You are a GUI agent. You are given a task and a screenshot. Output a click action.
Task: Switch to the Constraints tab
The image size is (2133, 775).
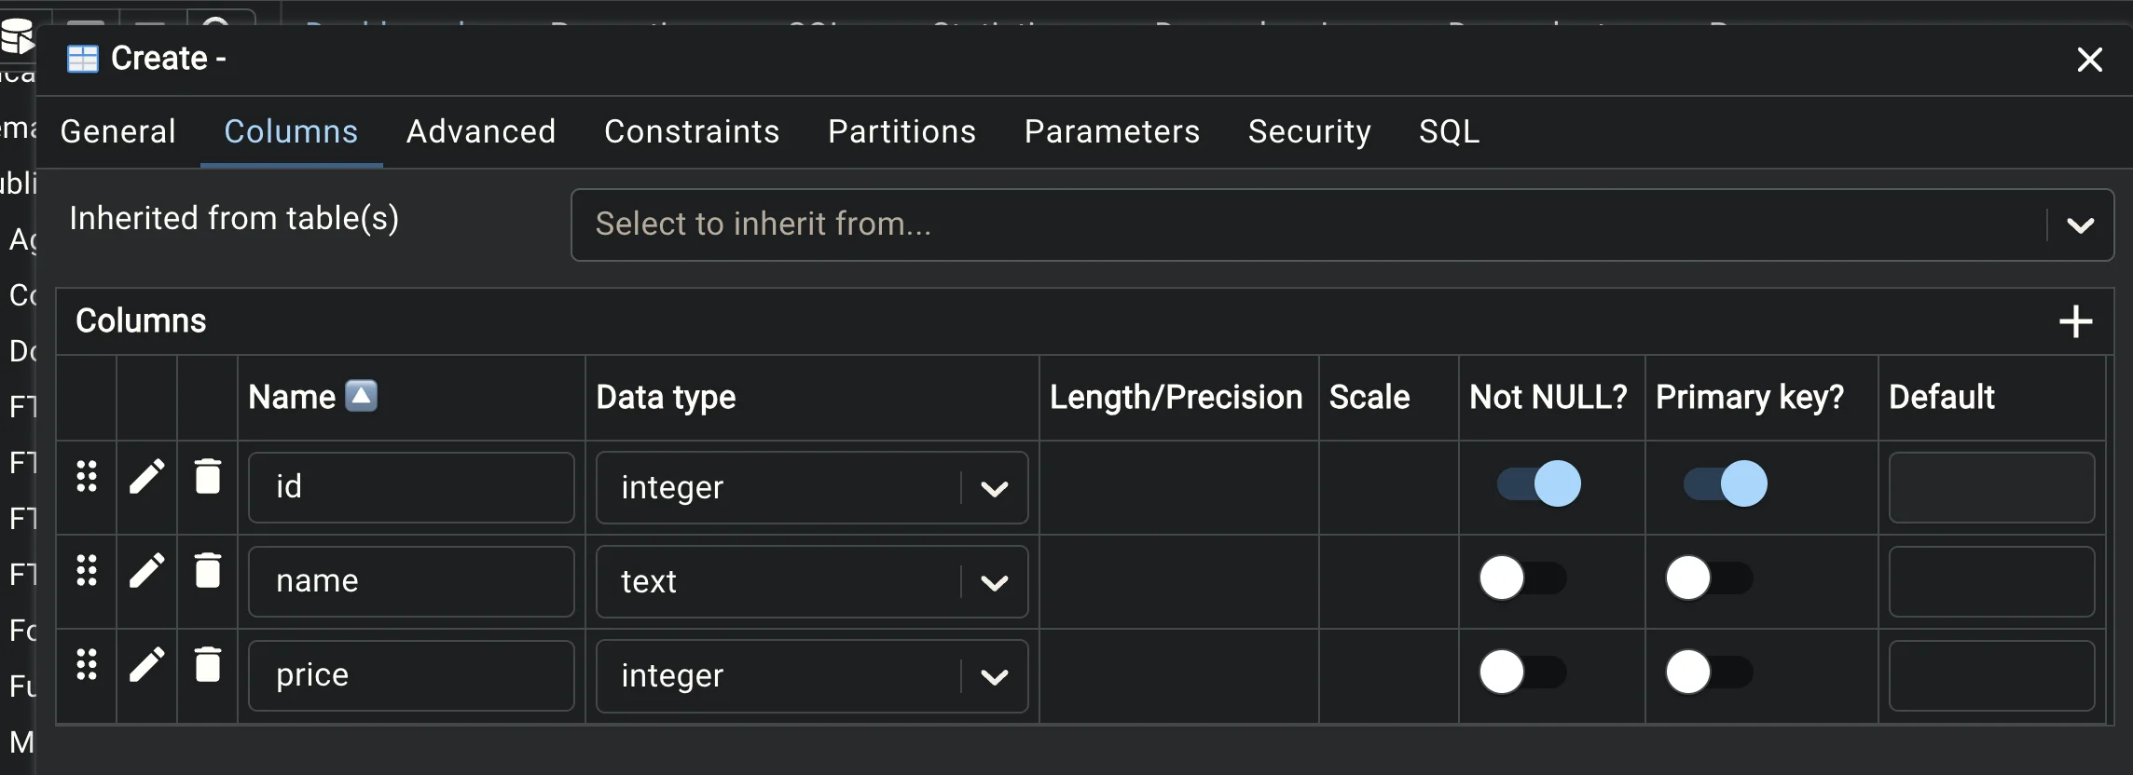pos(692,131)
